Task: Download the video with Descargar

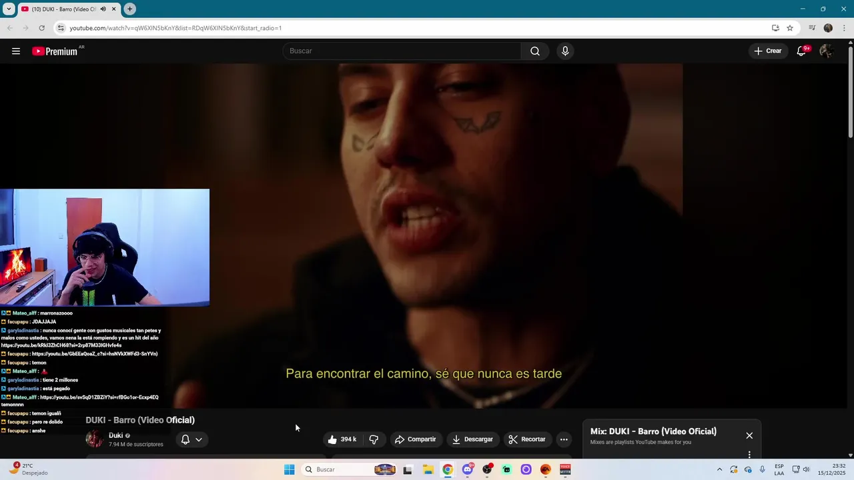Action: coord(472,439)
